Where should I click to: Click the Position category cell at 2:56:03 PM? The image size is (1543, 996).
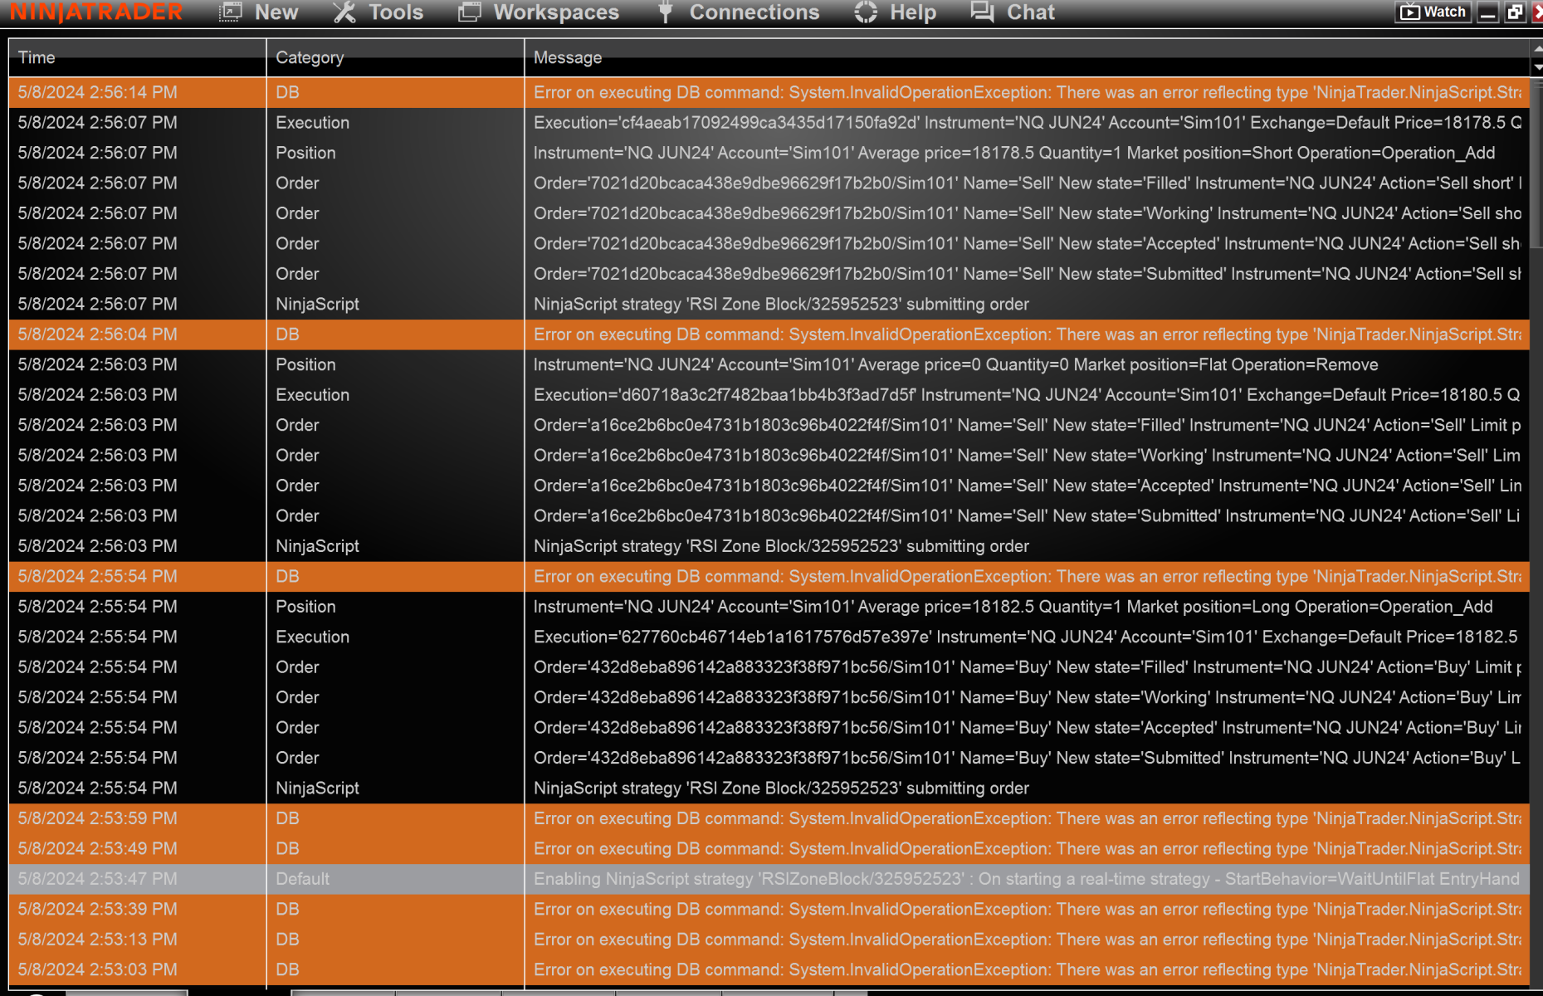click(x=395, y=365)
